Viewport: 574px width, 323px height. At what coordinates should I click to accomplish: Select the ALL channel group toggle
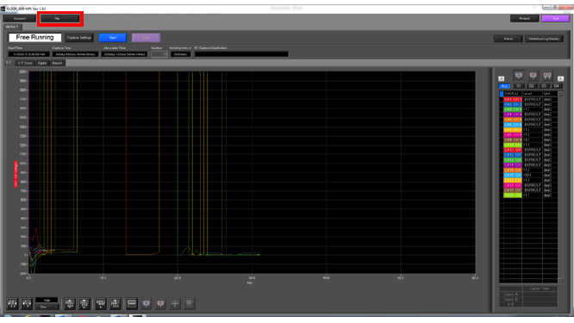coord(504,86)
